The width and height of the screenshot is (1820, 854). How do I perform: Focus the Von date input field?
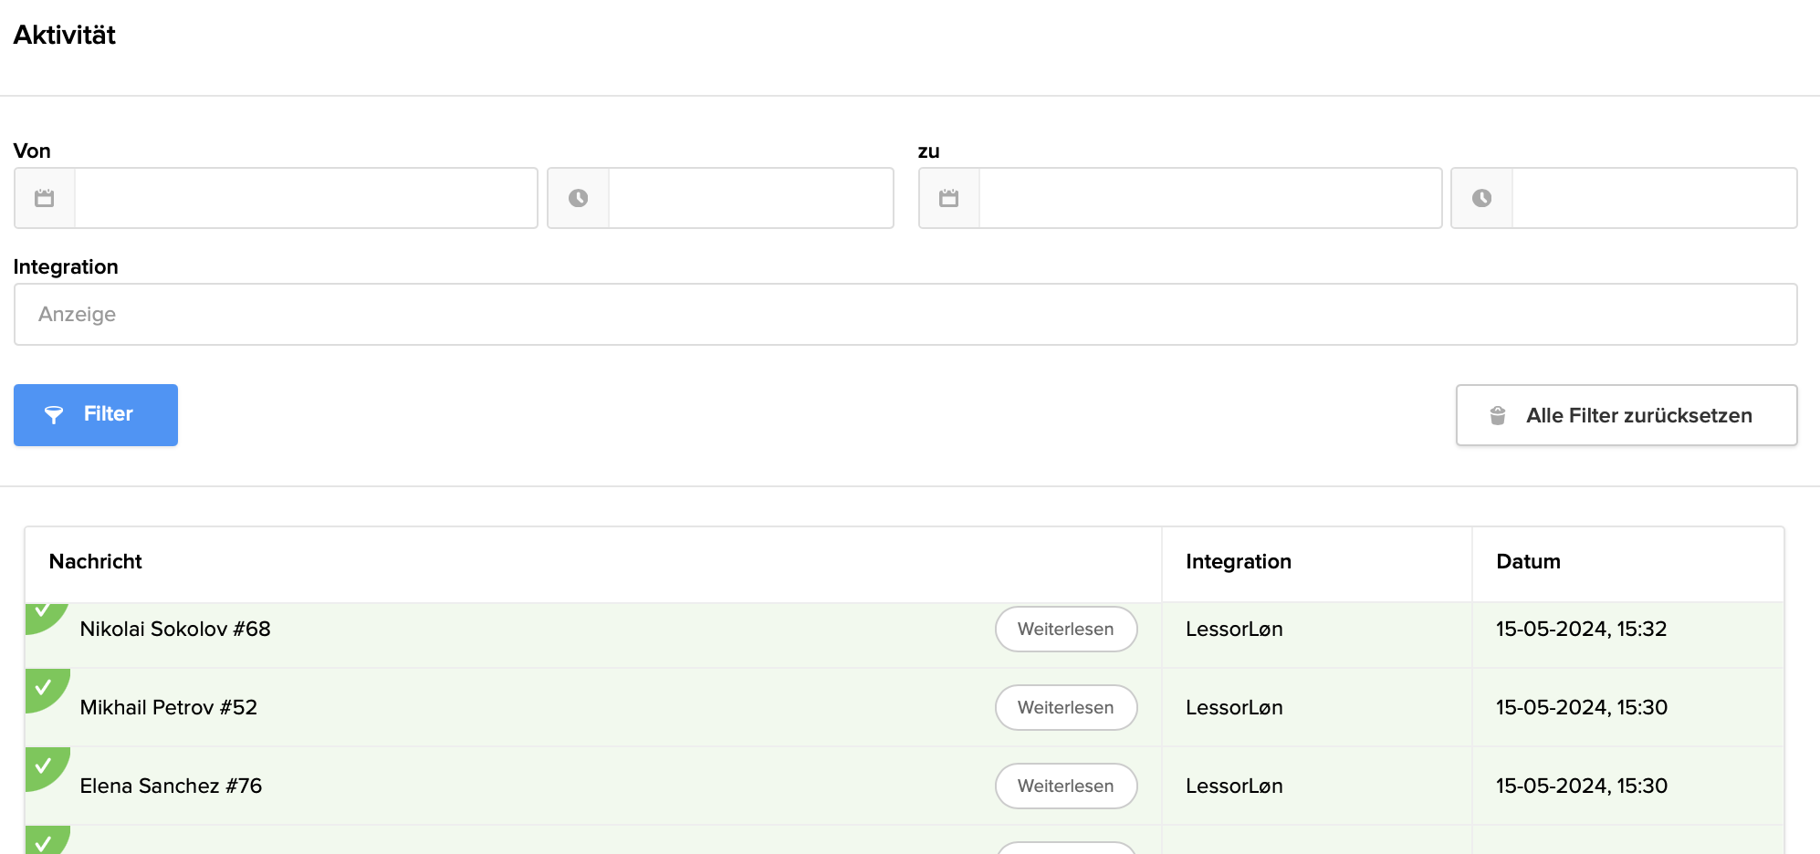click(x=306, y=198)
